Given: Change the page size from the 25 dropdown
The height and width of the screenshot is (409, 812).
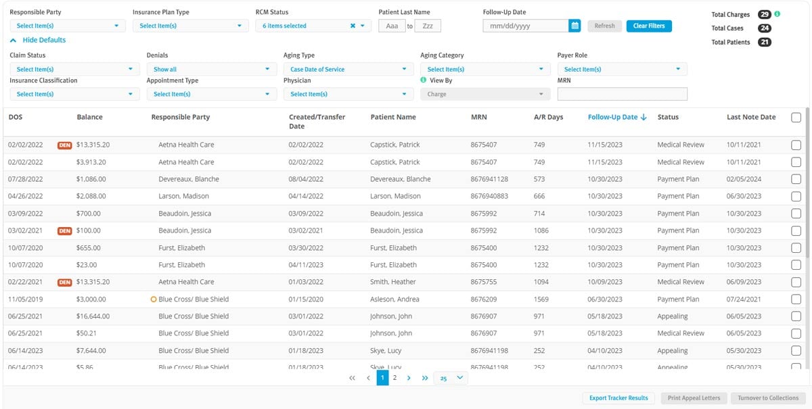Looking at the screenshot, I should pos(451,378).
